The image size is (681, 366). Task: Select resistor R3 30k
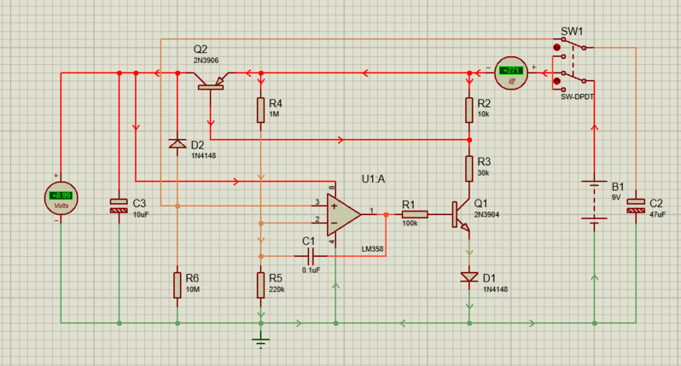[469, 169]
